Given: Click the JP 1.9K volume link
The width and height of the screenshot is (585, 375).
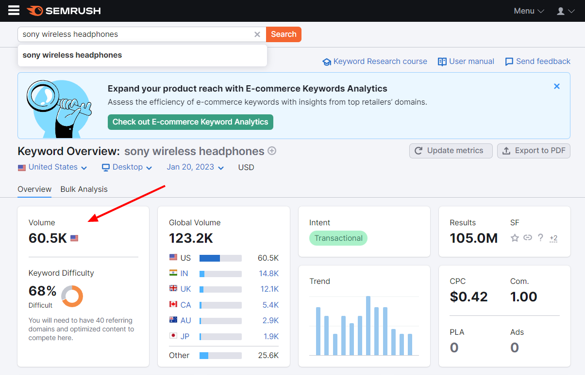Looking at the screenshot, I should (x=270, y=337).
